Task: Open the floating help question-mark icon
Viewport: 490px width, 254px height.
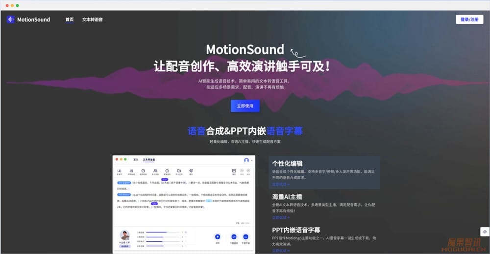Action: coord(485,232)
